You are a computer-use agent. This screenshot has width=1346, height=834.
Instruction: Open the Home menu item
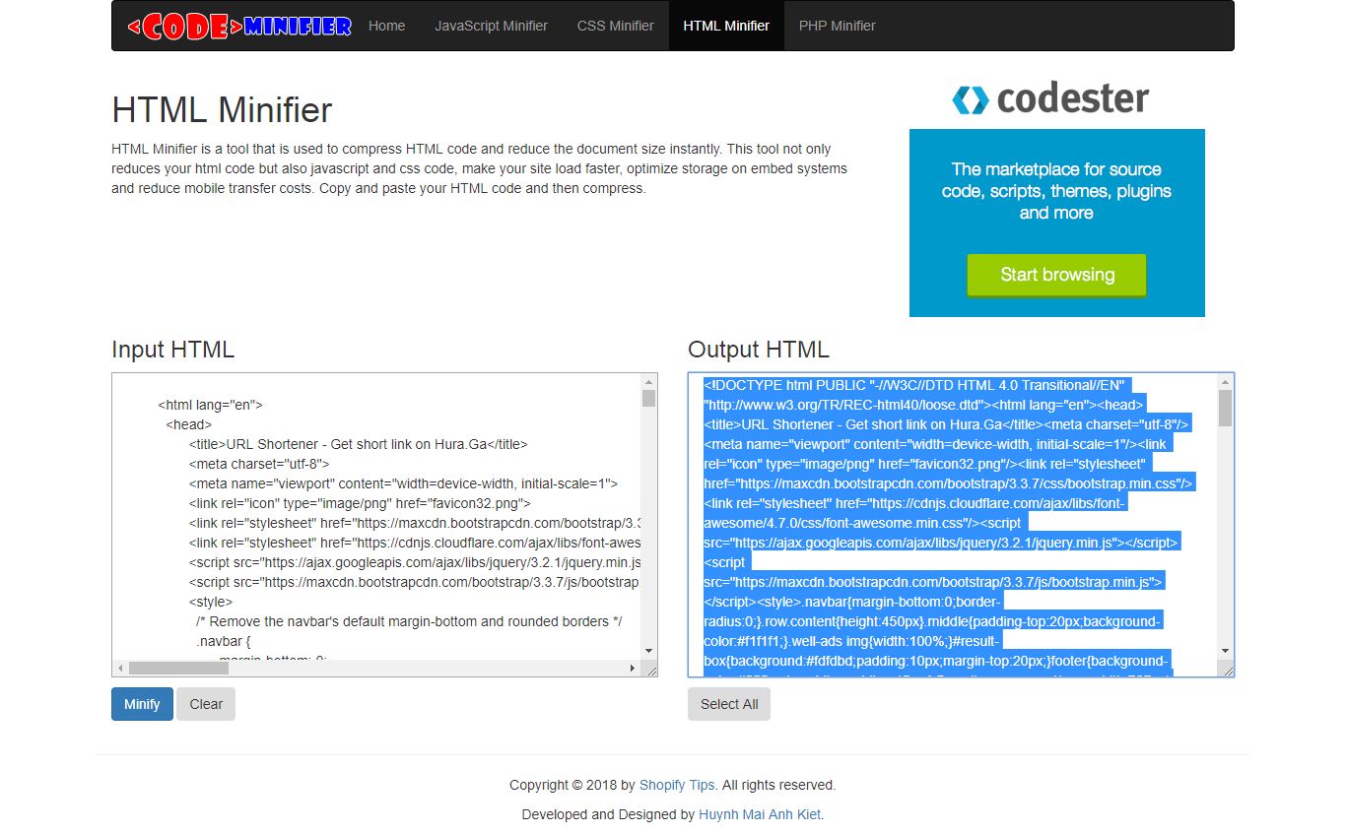pos(386,26)
